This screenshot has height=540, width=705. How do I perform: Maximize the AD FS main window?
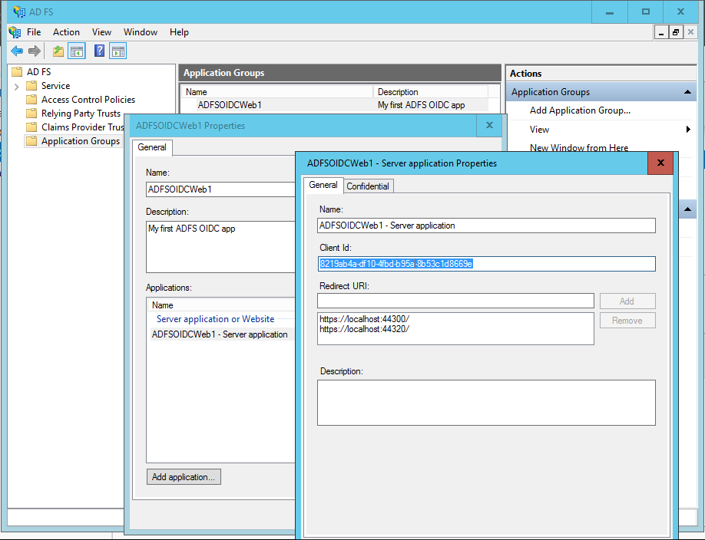coord(646,12)
